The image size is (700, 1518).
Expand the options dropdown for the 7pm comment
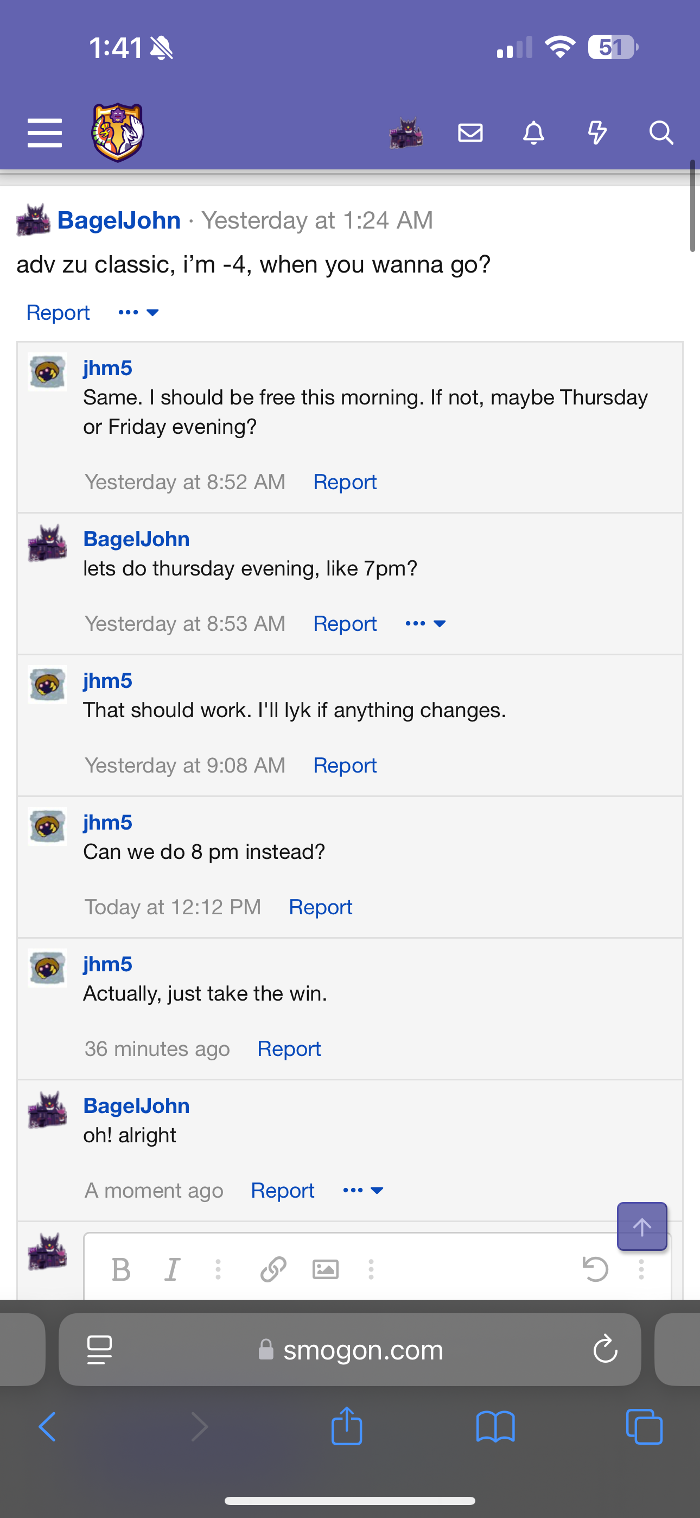(x=425, y=623)
